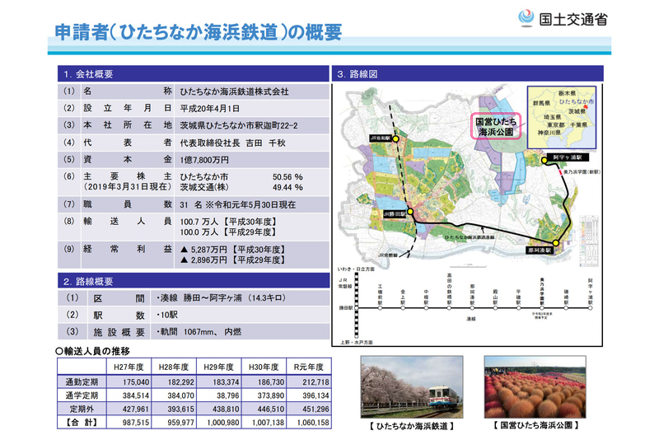Viewport: 659px width, 440px height.
Task: Click the founding date 平成20年4月1日
Action: [x=210, y=109]
